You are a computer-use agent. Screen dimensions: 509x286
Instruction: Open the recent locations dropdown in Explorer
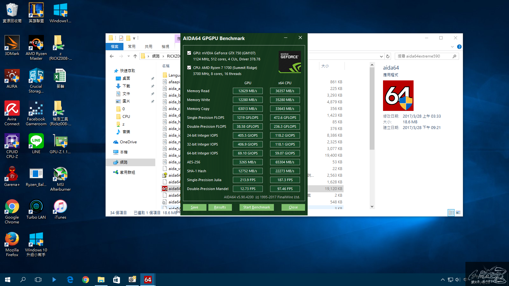129,56
